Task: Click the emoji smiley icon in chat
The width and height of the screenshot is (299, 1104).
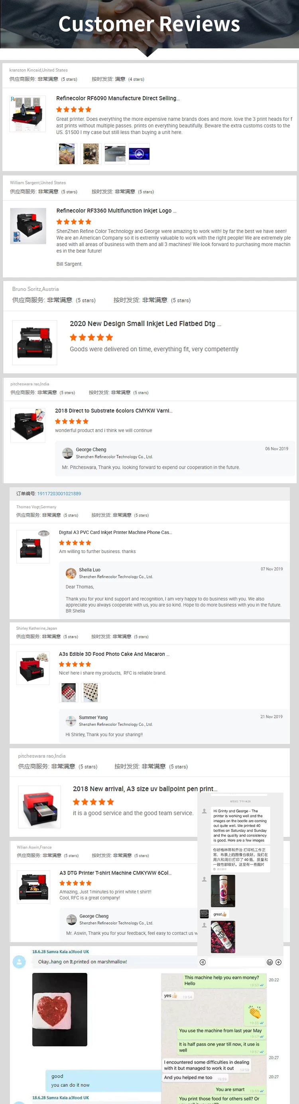Action: 269,962
